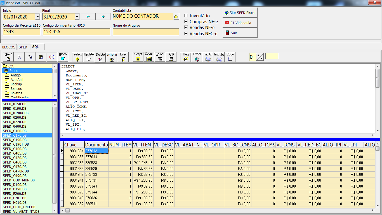Export results with the Excel button
This screenshot has height=215, width=382.
click(x=197, y=57)
